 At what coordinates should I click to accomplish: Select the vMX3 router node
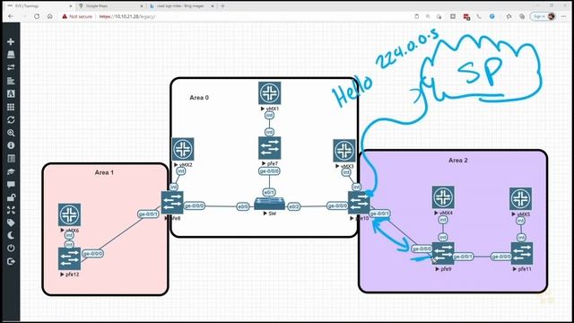[344, 150]
